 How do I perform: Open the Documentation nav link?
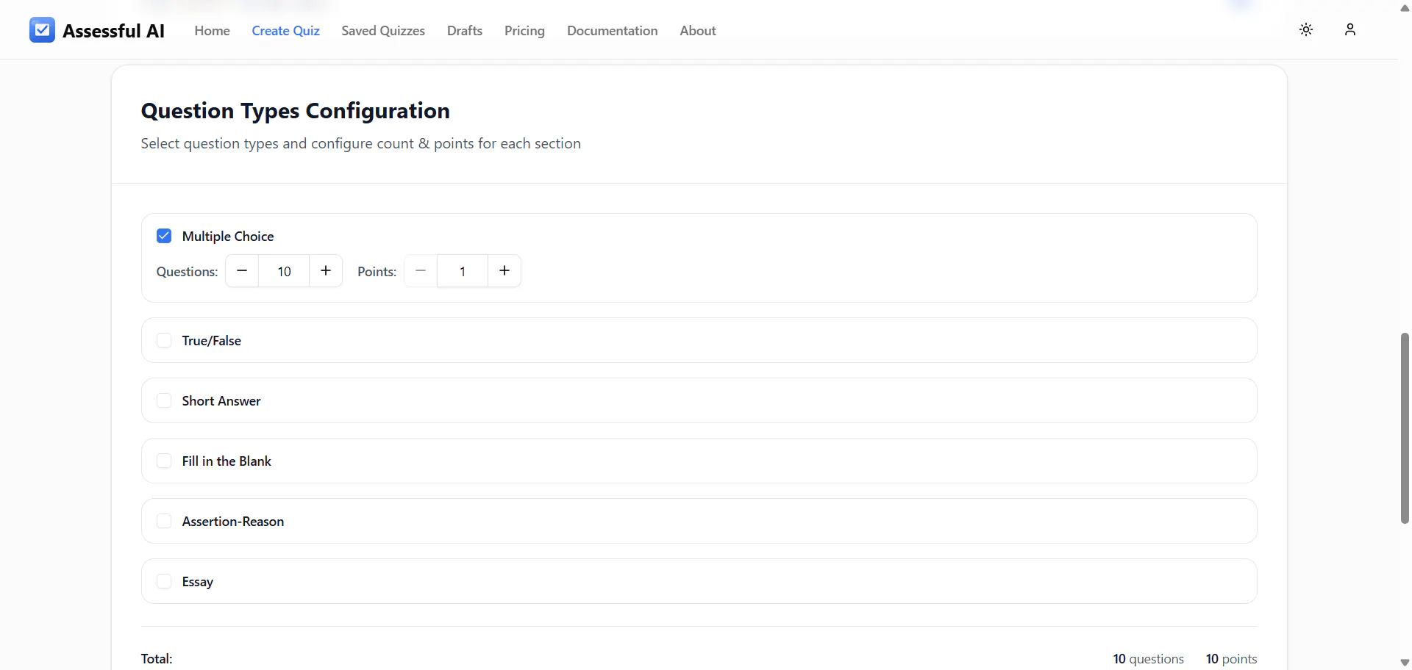613,31
